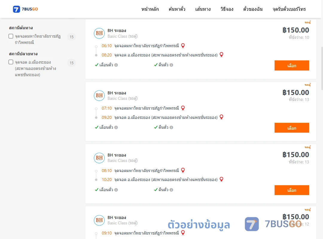The height and width of the screenshot is (239, 323).
Task: Select the 07:10 trip with เลือก button
Action: [x=292, y=128]
